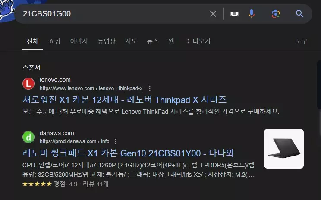Search by image using the Lens camera icon
Screen dimensions: 321x200
click(276, 14)
